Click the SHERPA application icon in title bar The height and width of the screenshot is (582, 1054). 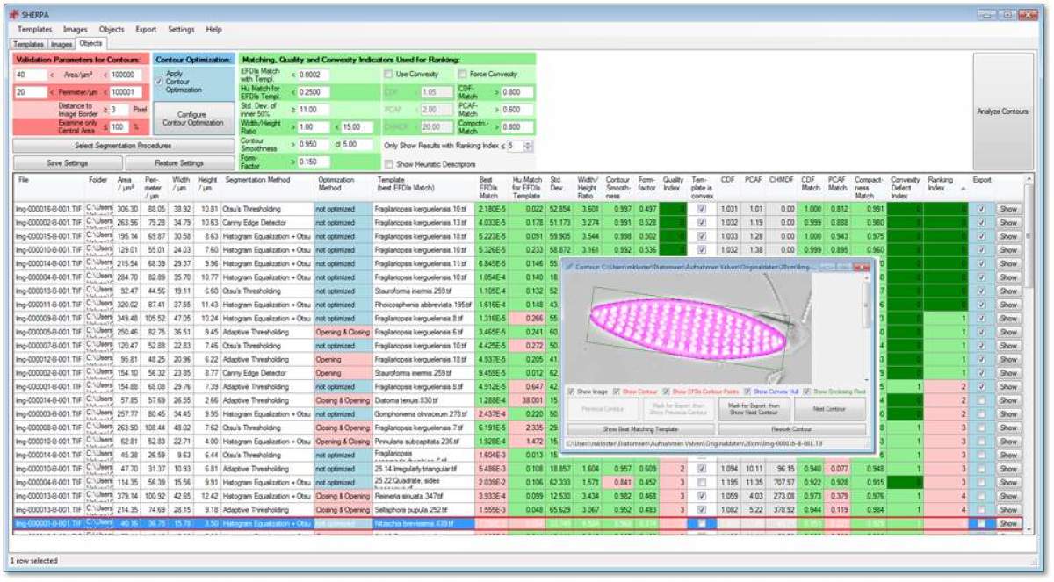point(15,15)
